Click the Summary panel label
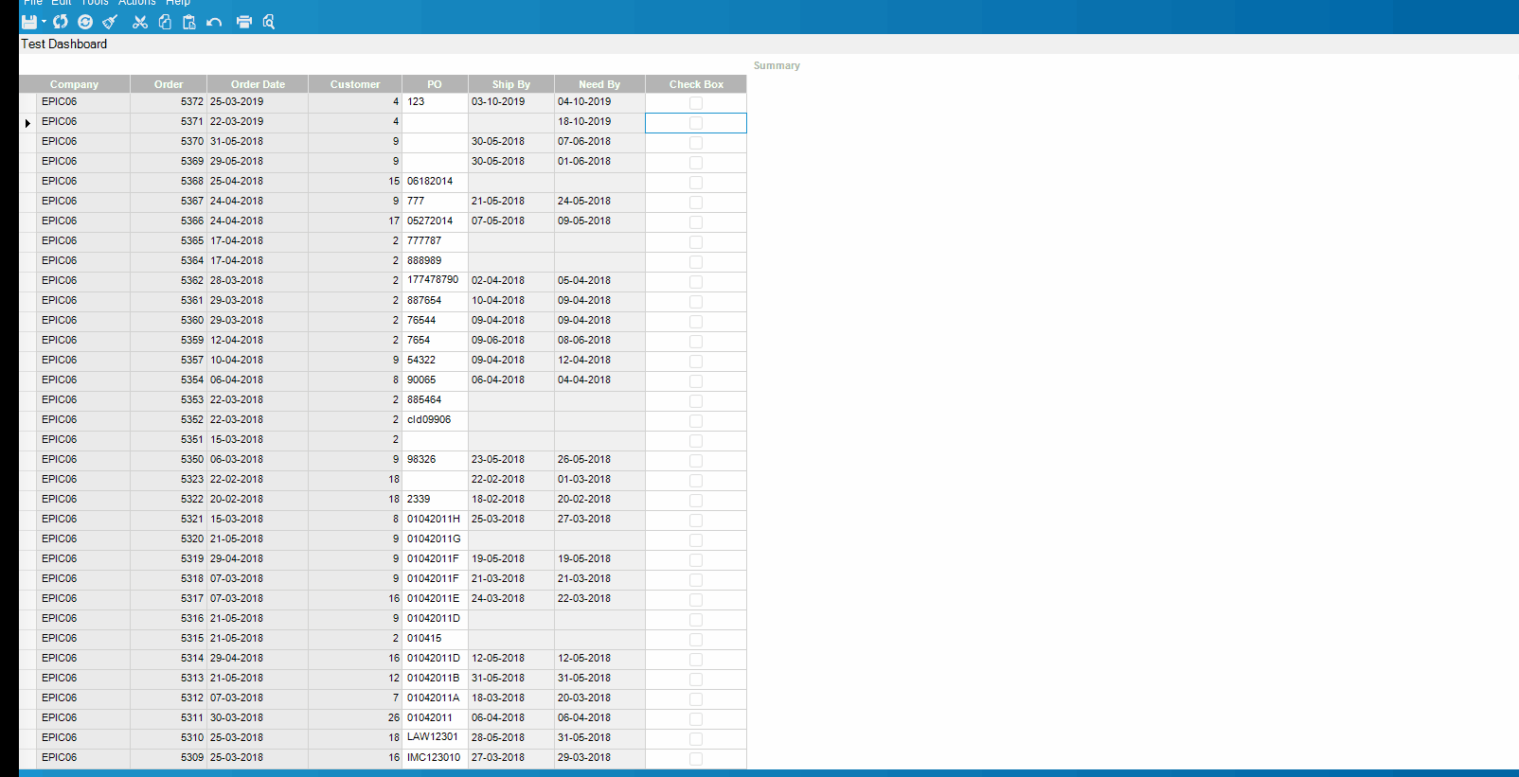The height and width of the screenshot is (777, 1519). (777, 65)
